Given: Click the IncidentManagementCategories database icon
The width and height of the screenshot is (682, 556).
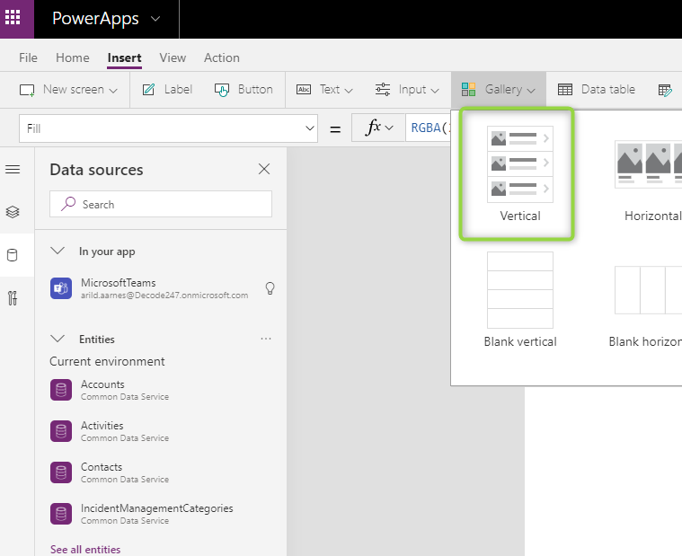Looking at the screenshot, I should [61, 514].
